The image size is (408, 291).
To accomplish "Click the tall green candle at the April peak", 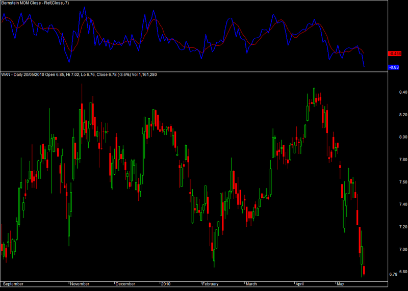I will 314,96.
